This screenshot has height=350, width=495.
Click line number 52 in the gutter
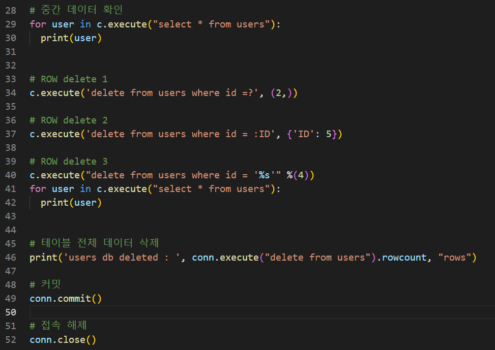pyautogui.click(x=11, y=340)
